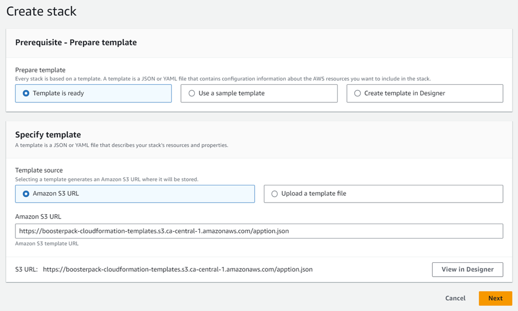Click the description text under Specify template heading

tap(121, 145)
